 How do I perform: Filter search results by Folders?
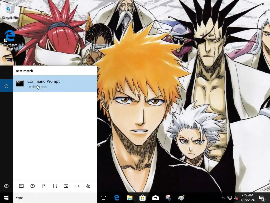tap(55, 186)
